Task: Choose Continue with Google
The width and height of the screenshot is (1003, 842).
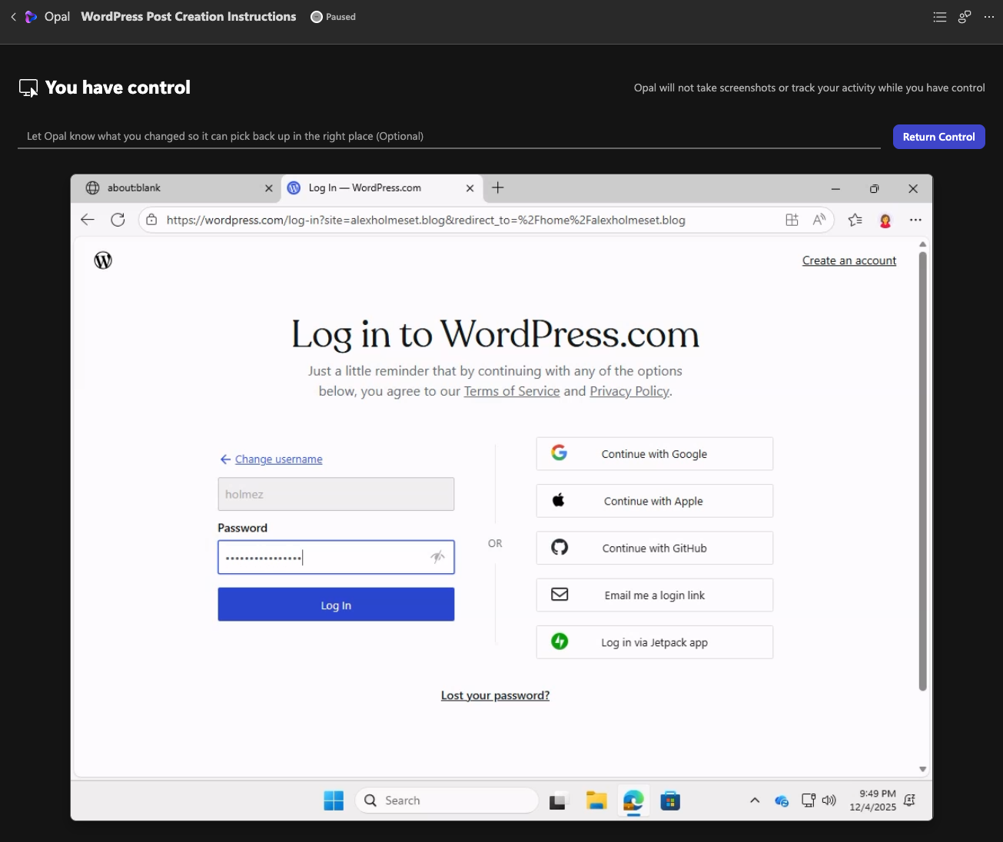Action: tap(654, 454)
